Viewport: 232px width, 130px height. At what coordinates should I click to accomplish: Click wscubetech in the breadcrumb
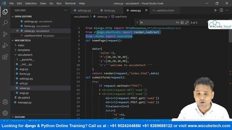tap(81, 17)
